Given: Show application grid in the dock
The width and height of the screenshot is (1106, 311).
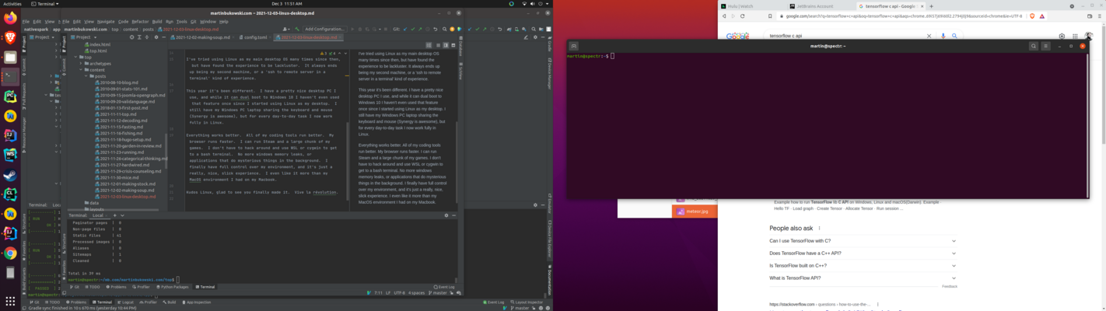Looking at the screenshot, I should [11, 300].
